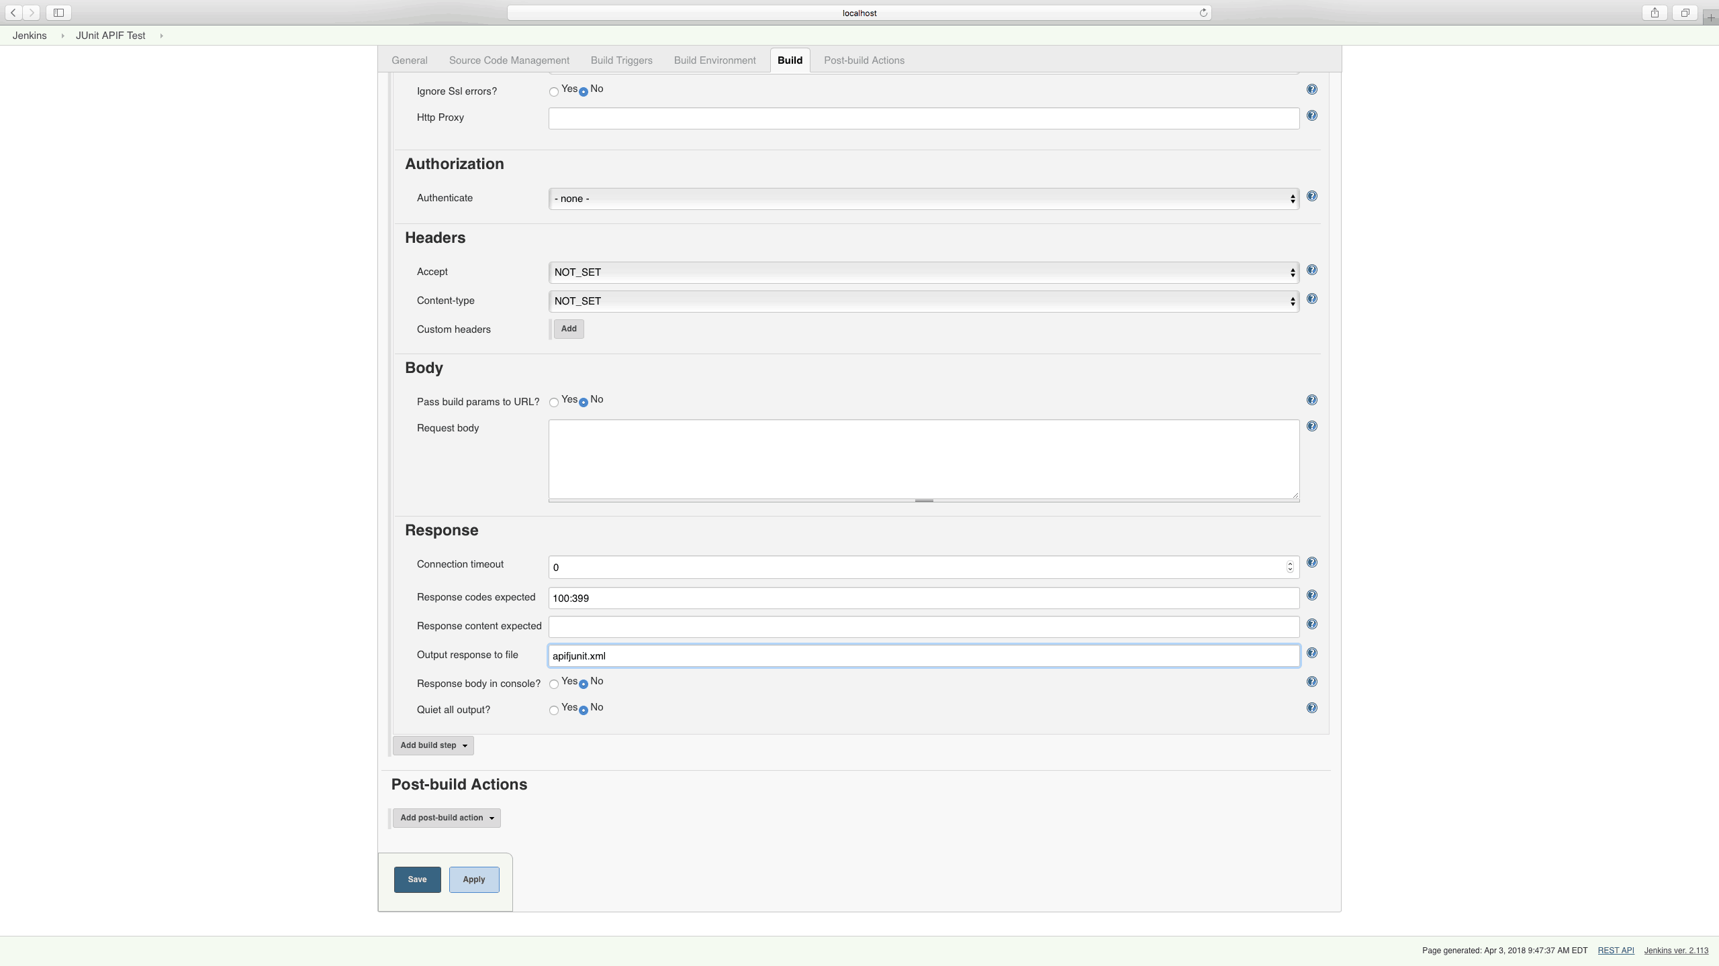
Task: Click the help icon next to Connection timeout
Action: tap(1311, 563)
